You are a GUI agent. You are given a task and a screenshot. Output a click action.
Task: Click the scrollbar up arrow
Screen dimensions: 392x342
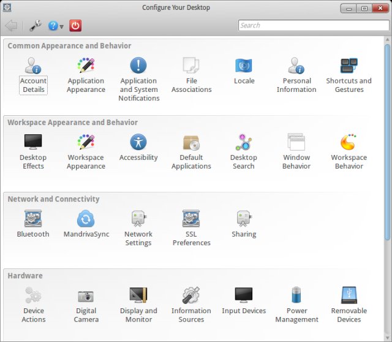(x=388, y=40)
